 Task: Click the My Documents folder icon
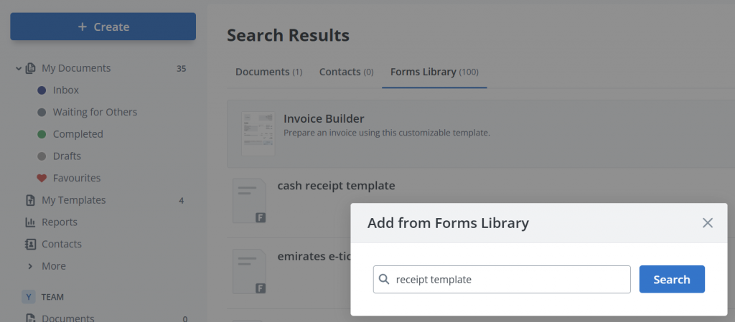tap(30, 68)
